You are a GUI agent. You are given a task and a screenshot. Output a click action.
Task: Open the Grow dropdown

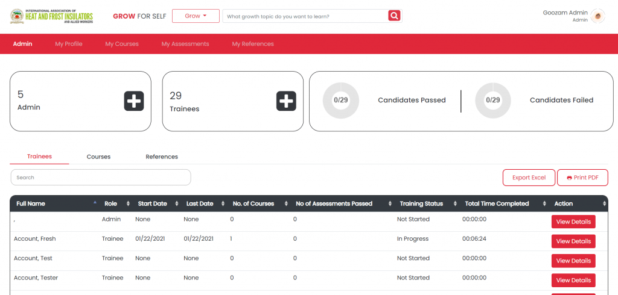tap(196, 16)
